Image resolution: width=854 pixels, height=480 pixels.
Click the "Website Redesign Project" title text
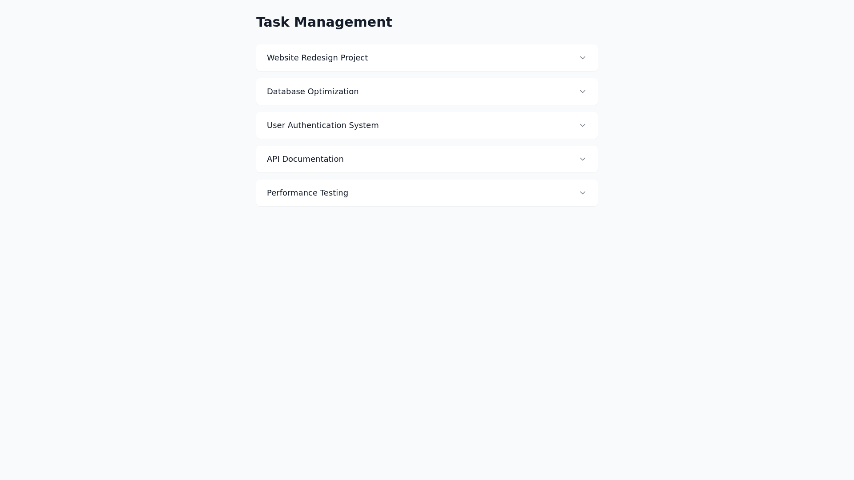pyautogui.click(x=317, y=58)
